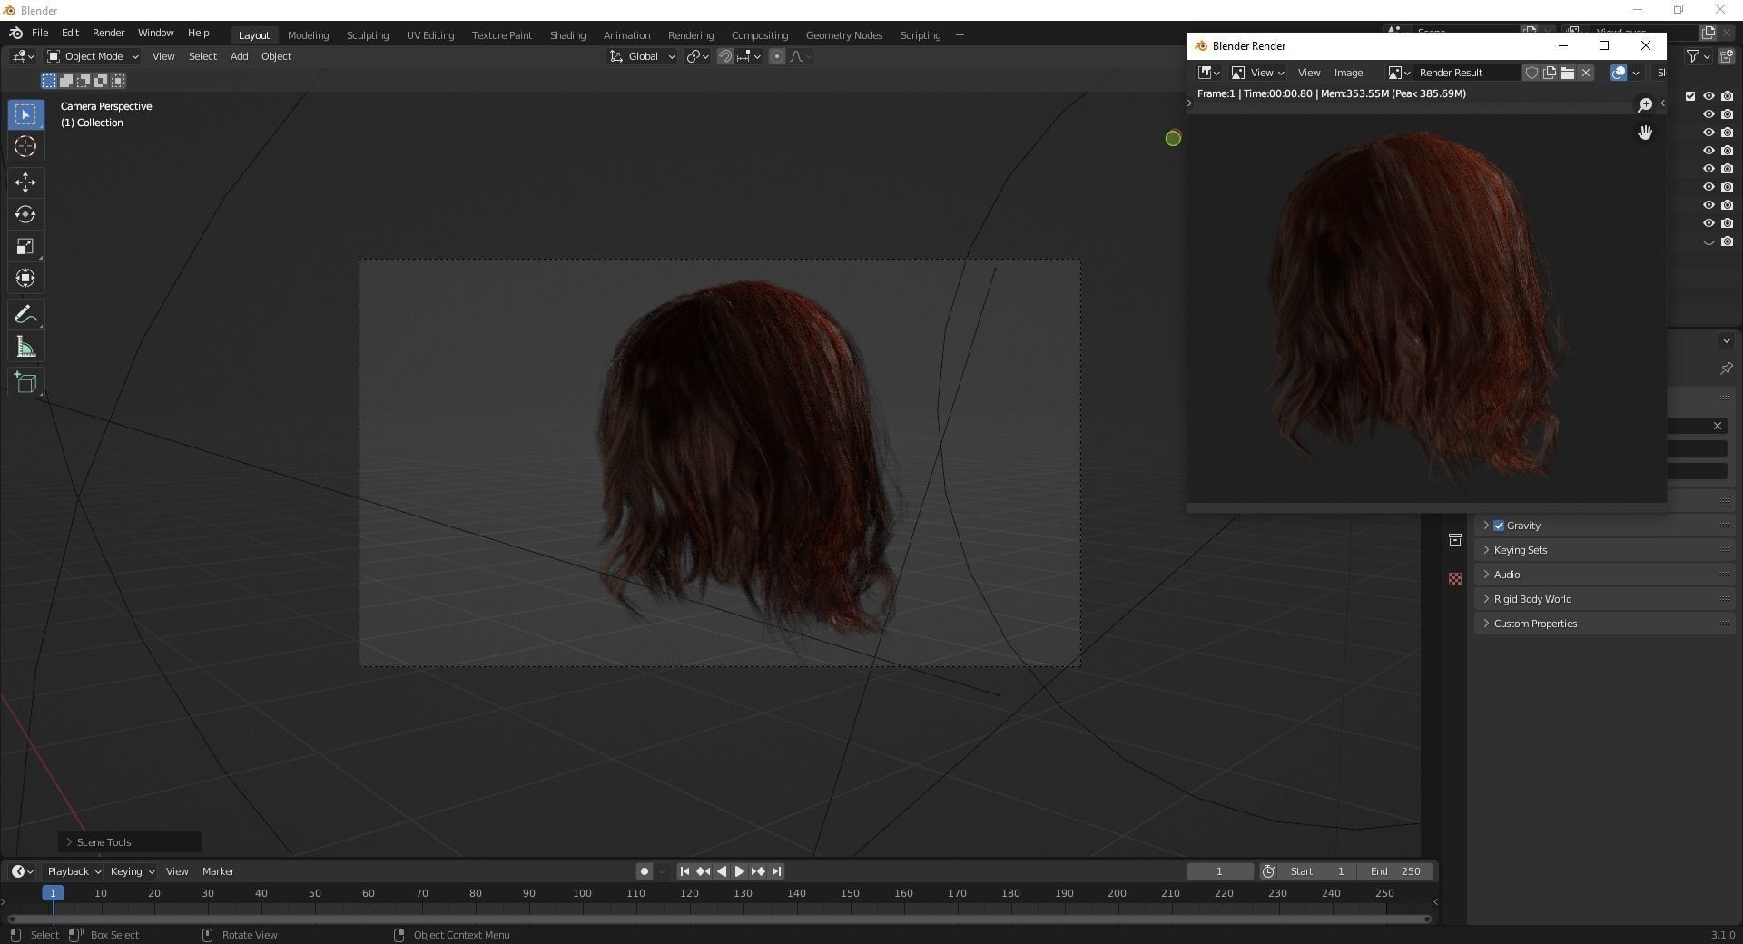This screenshot has width=1743, height=944.
Task: Click the play animation button
Action: (739, 871)
